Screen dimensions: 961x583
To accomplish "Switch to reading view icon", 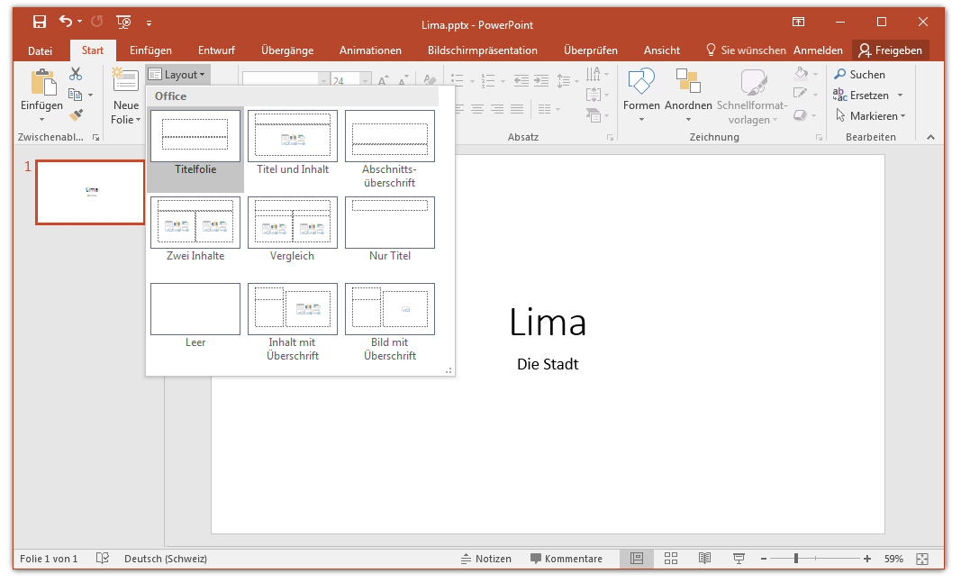I will tap(705, 559).
